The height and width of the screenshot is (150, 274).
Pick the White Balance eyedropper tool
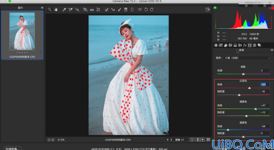pyautogui.click(x=64, y=10)
